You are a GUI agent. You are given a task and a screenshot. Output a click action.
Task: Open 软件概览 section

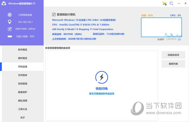[23, 50]
